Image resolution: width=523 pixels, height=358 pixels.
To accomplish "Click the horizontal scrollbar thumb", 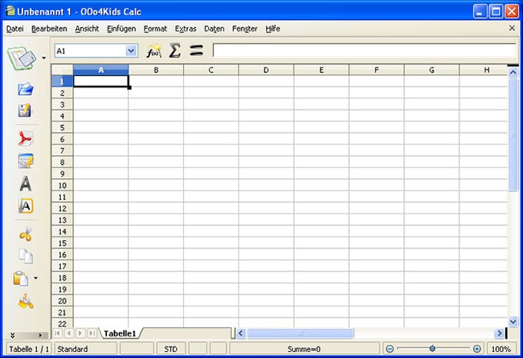I will coord(300,333).
